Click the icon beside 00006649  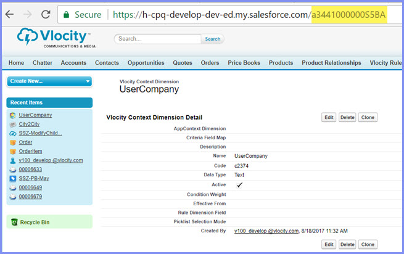(x=13, y=187)
